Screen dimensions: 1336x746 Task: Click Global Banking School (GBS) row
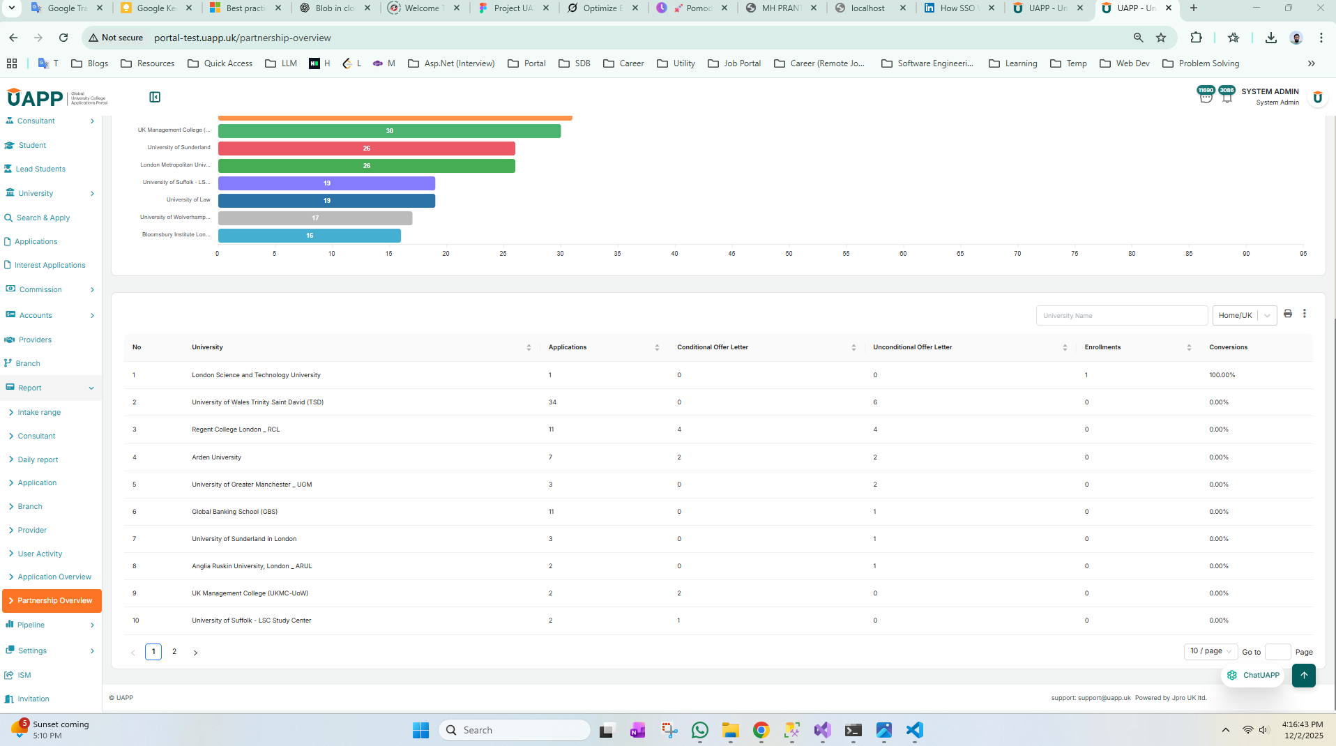(x=718, y=512)
